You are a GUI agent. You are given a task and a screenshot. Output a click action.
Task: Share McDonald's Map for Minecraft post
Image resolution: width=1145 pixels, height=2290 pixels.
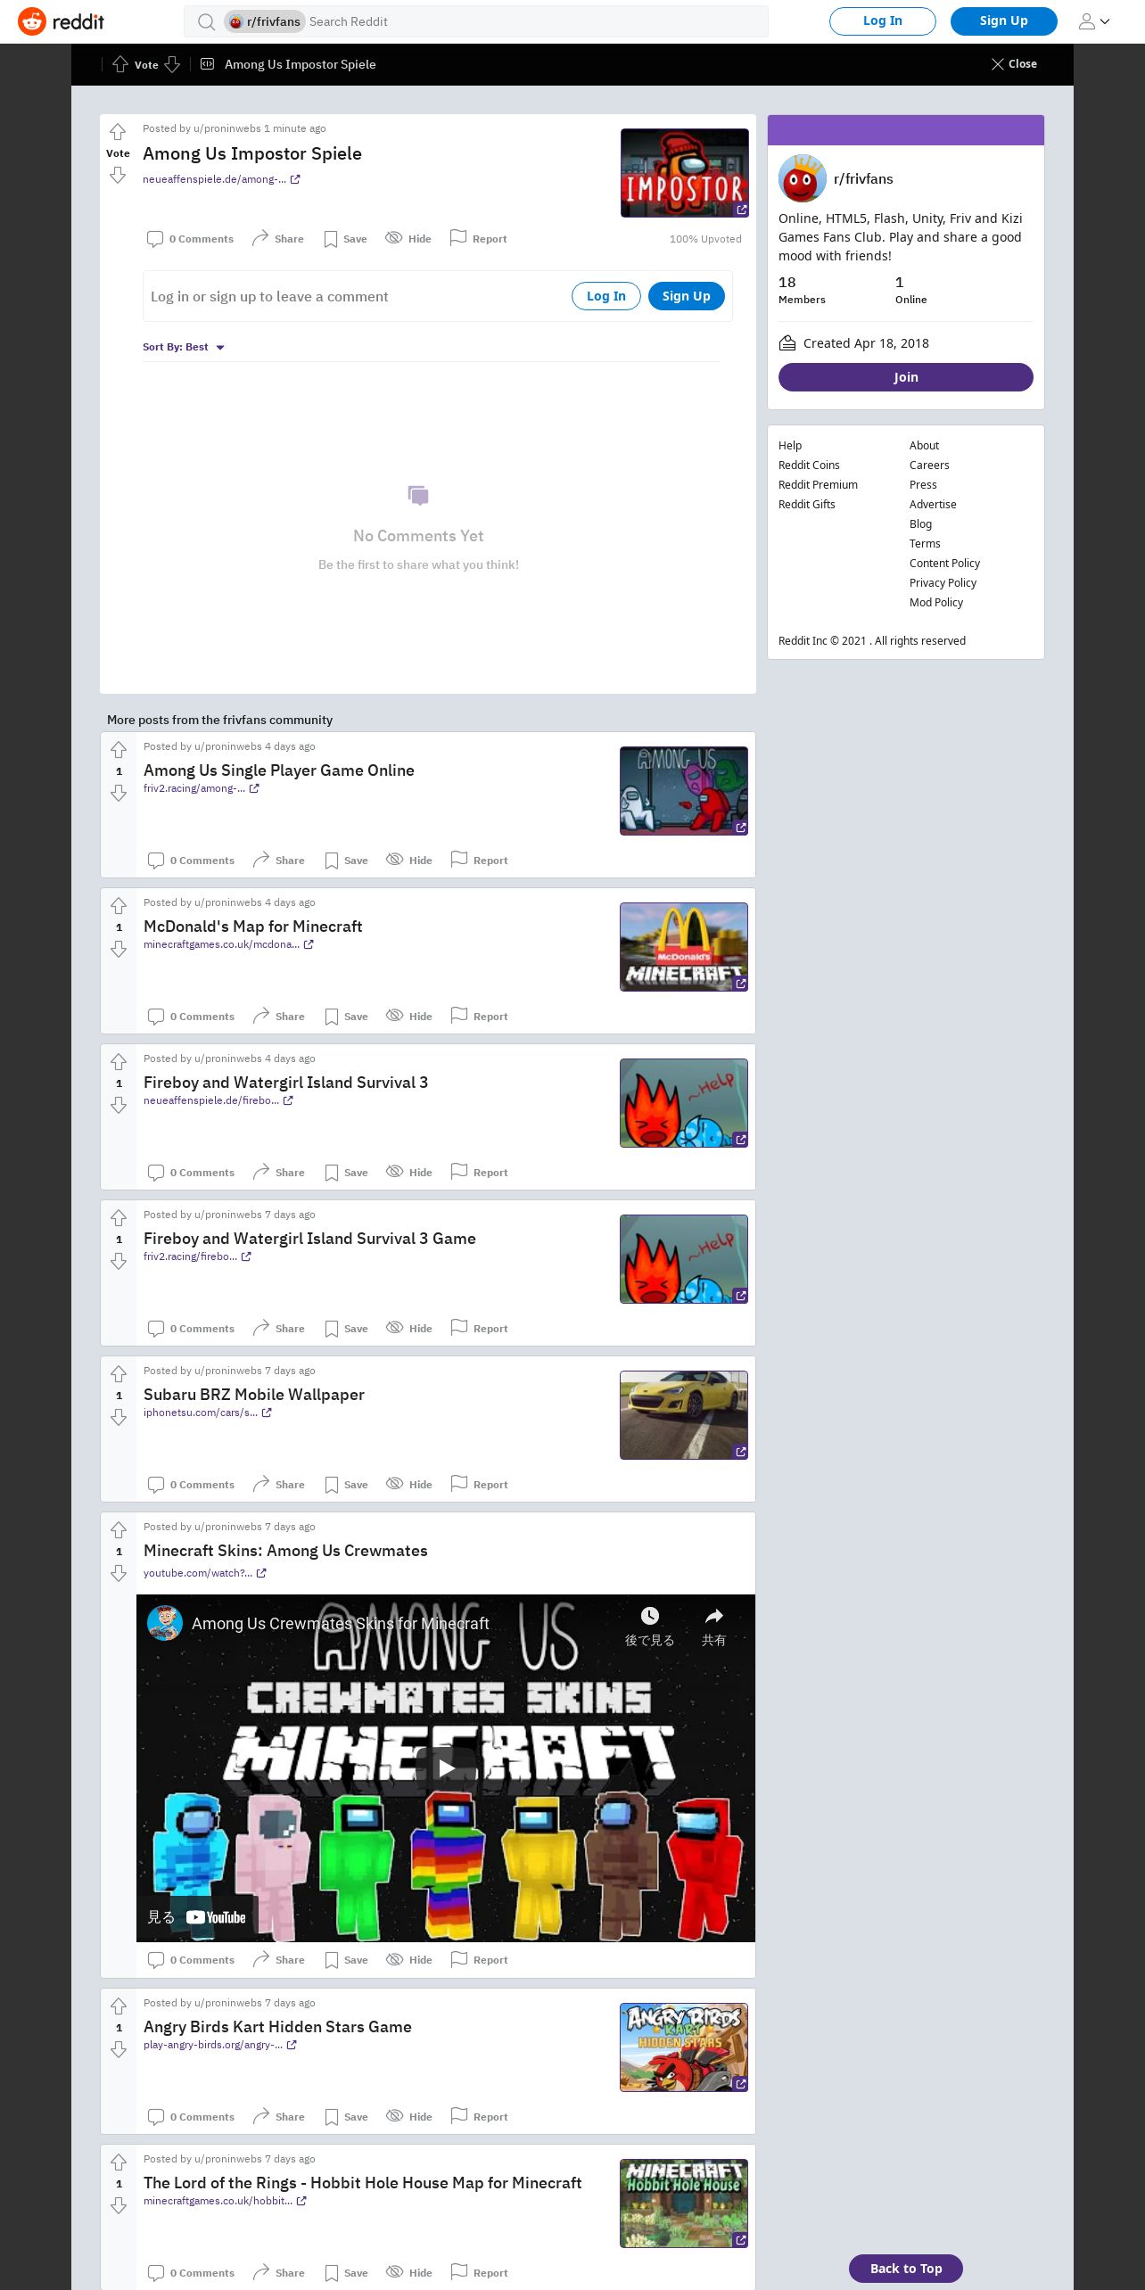pyautogui.click(x=278, y=1017)
